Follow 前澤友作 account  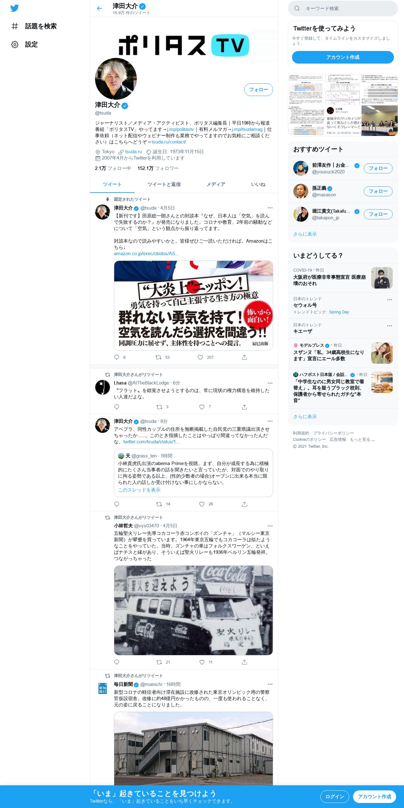click(x=378, y=168)
